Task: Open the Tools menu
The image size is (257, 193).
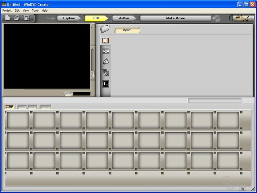Action: 35,10
